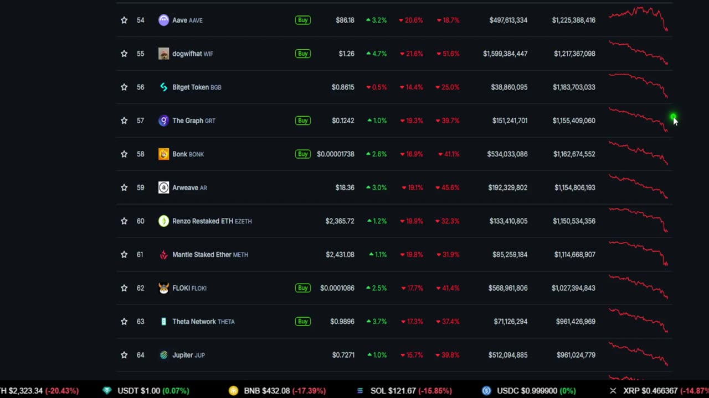Click Buy button for Bonk

click(302, 154)
